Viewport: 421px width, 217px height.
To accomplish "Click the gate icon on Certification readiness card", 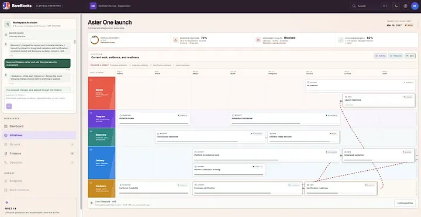I will 308,185.
